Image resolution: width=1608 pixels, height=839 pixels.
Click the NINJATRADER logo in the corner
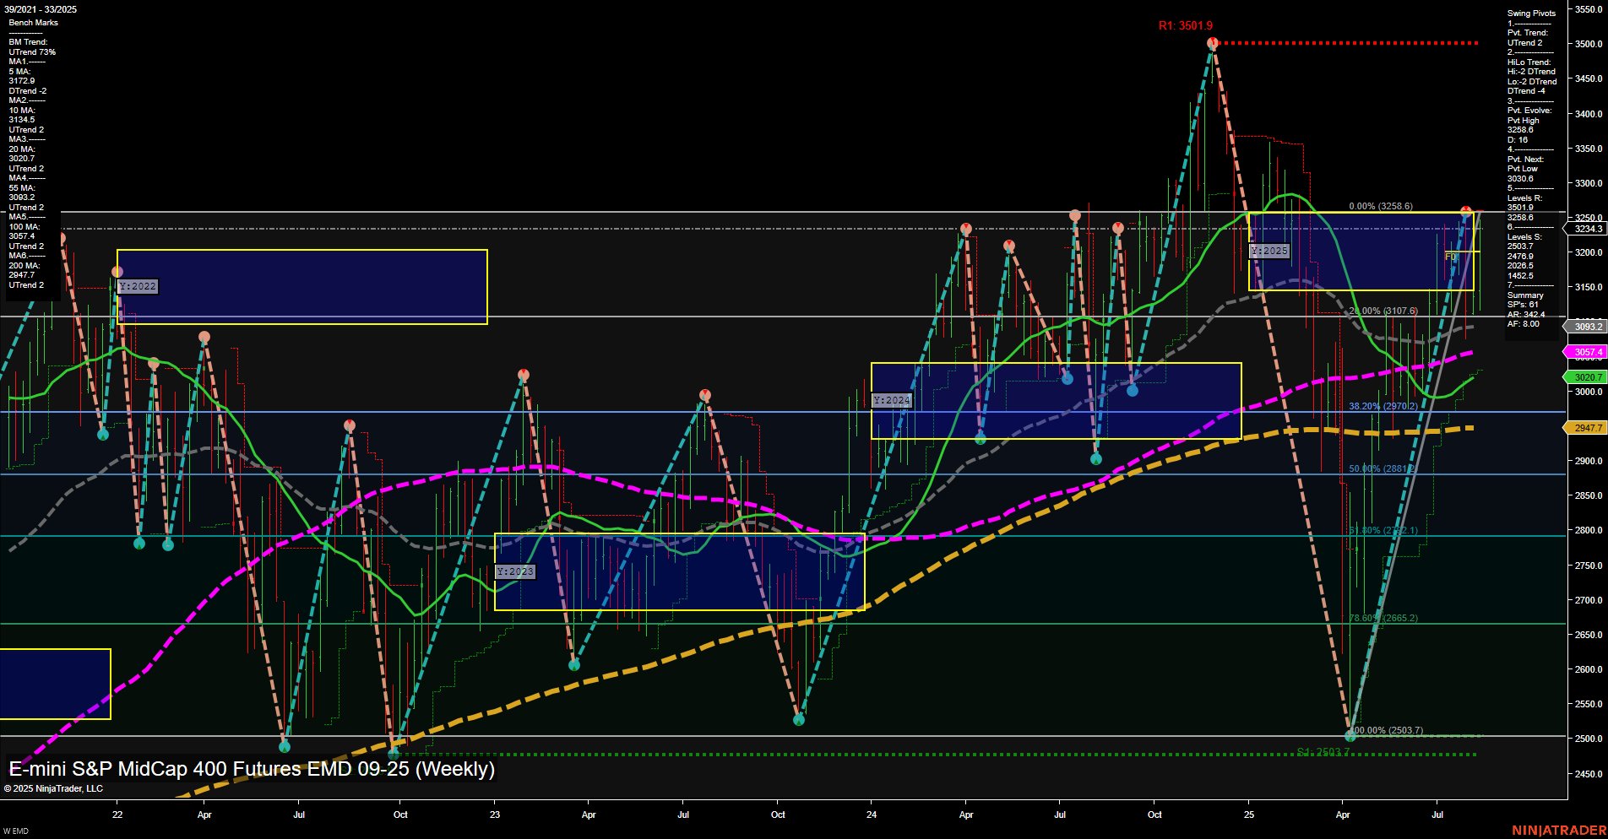1558,831
